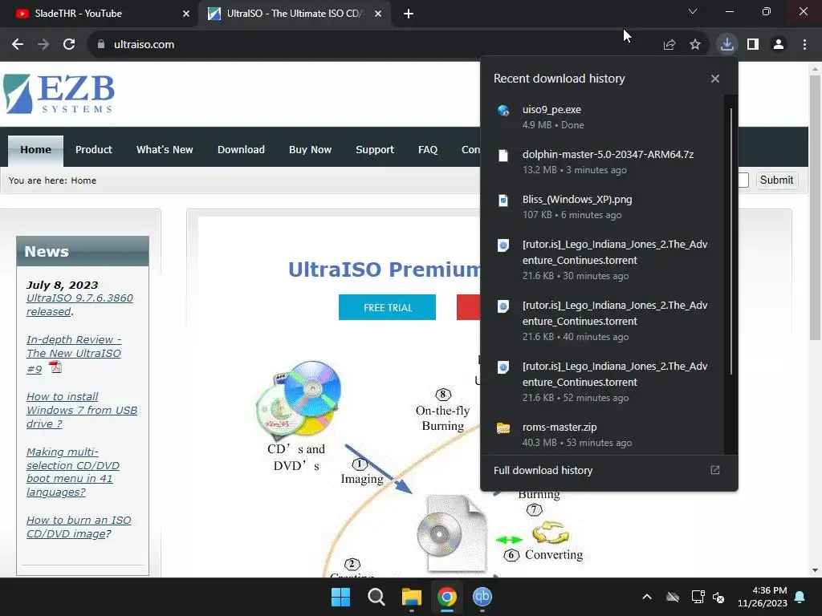Screen dimensions: 822x616
Task: Click the download list scrollbar
Action: [730, 241]
